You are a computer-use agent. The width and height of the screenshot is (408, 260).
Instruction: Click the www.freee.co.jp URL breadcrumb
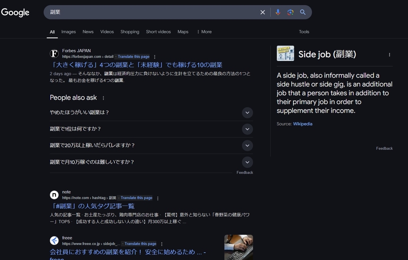(91, 244)
